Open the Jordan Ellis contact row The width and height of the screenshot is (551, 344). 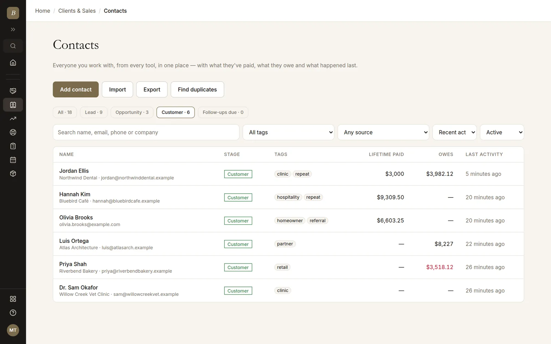tap(289, 174)
